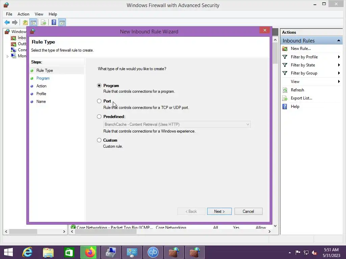Click the muted volume tray icon
This screenshot has height=259, width=346.
(x=315, y=253)
